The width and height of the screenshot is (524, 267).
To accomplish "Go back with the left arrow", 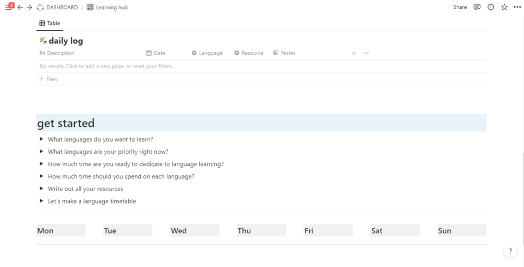I will [20, 7].
